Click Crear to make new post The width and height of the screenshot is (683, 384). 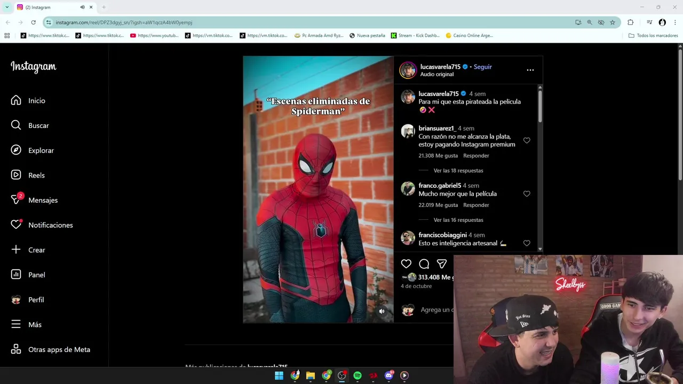(28, 250)
